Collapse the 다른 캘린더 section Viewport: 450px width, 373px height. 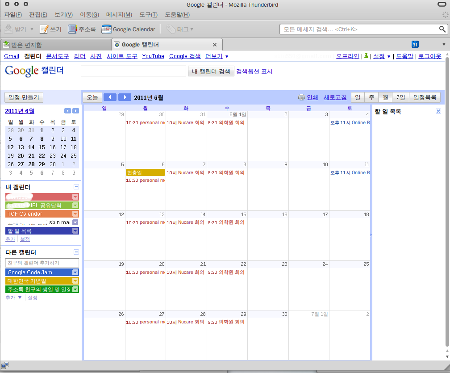click(76, 252)
